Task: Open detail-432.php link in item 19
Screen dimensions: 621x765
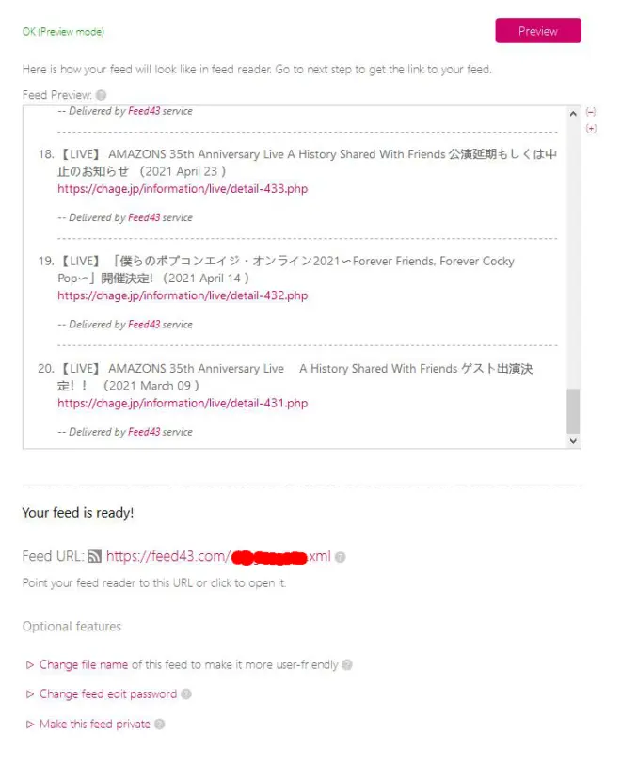Action: [183, 295]
